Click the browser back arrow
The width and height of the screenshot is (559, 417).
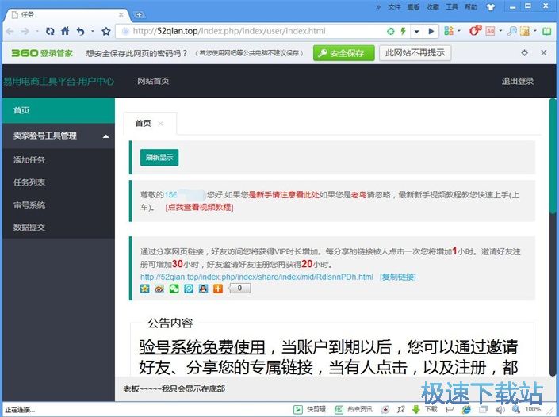point(10,32)
